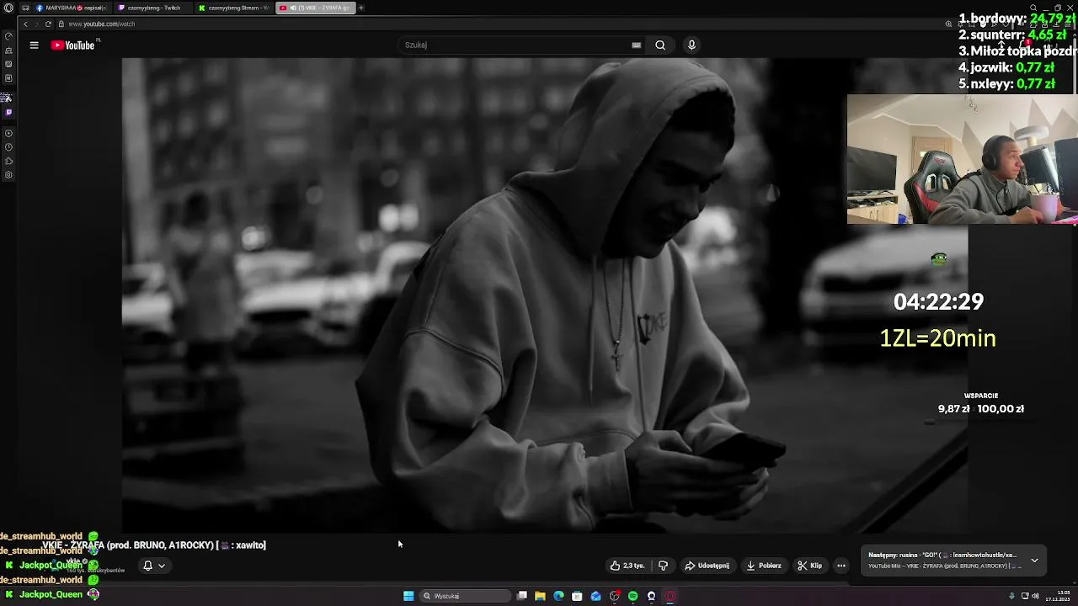The width and height of the screenshot is (1078, 606).
Task: Switch to the MARYSIAAA Facebook tab
Action: point(72,8)
